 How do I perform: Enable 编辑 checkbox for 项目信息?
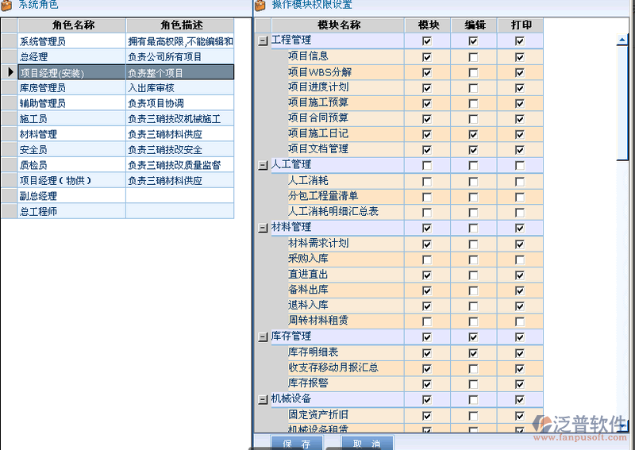coord(473,57)
